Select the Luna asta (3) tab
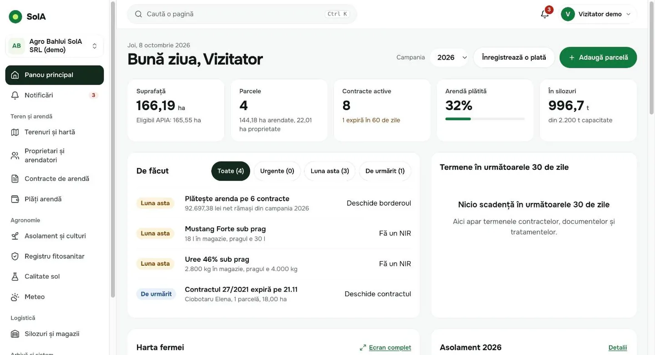The width and height of the screenshot is (655, 355). pyautogui.click(x=330, y=171)
